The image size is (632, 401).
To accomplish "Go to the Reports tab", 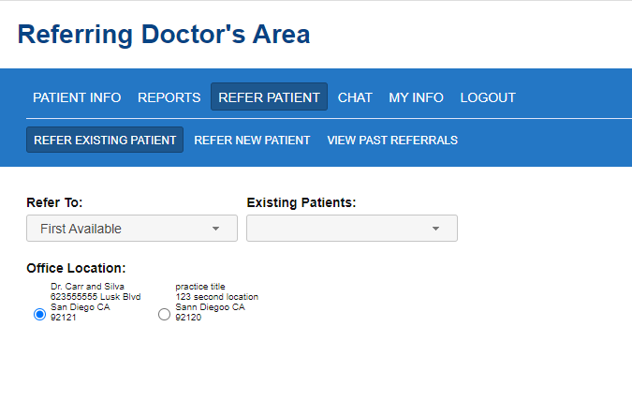I will click(169, 97).
